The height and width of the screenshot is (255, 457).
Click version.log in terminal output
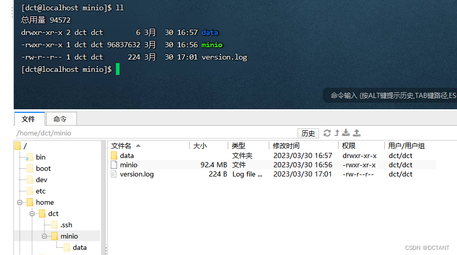(225, 57)
